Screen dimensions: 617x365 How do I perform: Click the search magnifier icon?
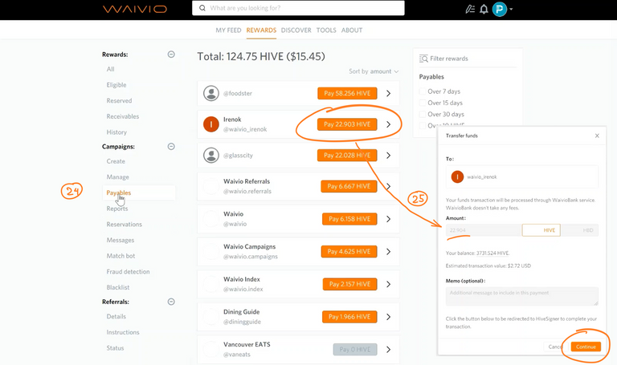[x=202, y=8]
